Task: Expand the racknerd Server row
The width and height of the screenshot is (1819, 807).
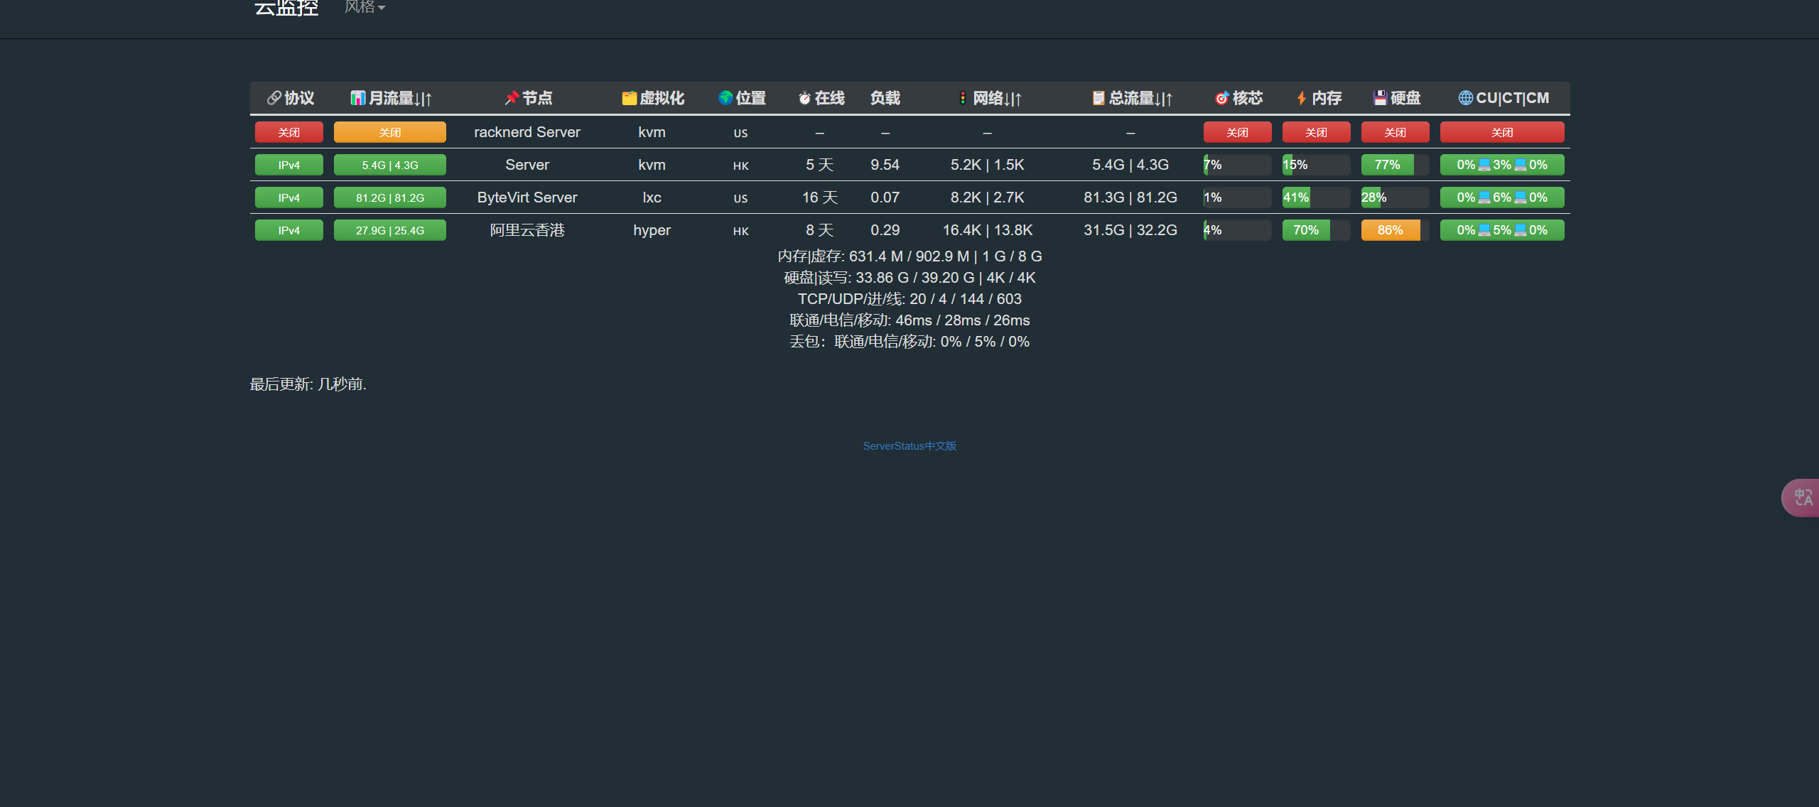Action: [x=527, y=132]
